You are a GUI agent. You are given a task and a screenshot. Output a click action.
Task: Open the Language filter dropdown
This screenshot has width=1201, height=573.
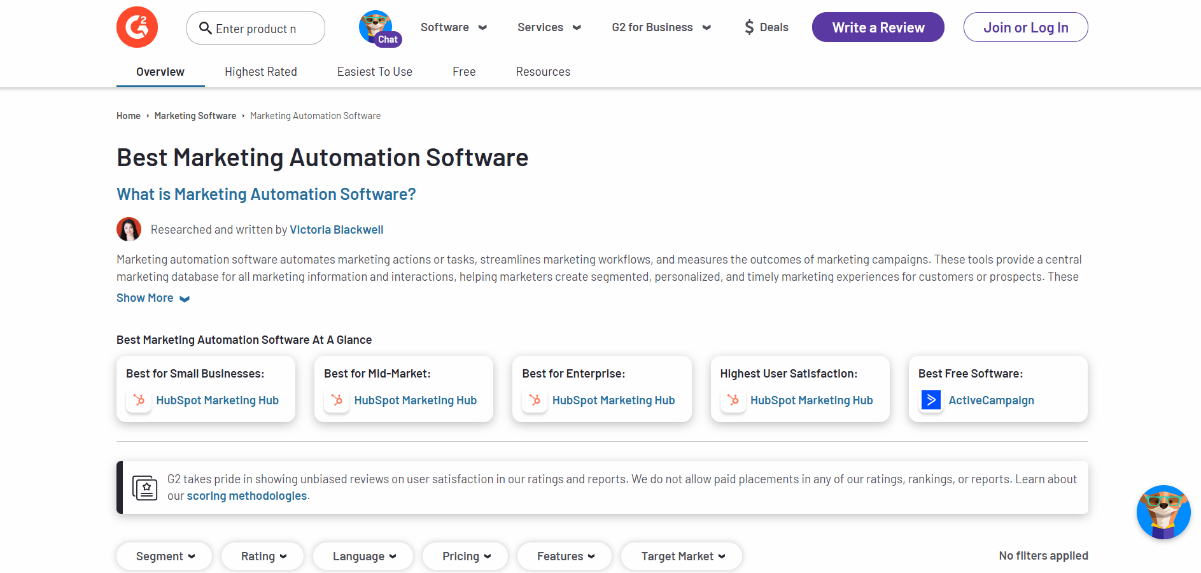363,556
